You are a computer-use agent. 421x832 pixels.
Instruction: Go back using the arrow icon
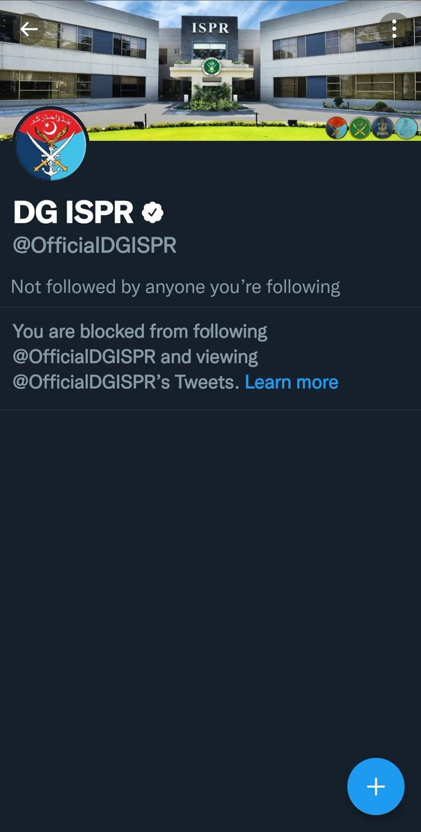[x=28, y=29]
